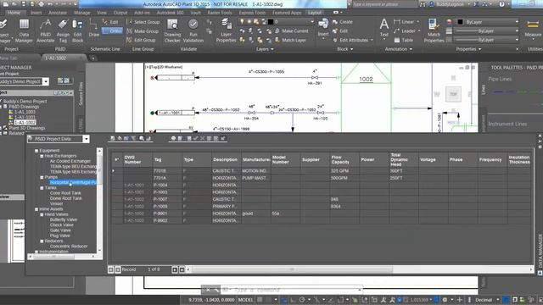Screen dimensions: 543x305
Task: Choose the Select Group command
Action: [x=143, y=22]
